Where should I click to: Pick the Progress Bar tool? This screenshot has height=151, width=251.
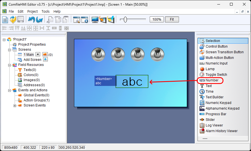[216, 114]
